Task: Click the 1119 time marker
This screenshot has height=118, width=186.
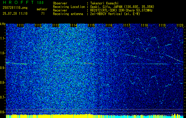Action: point(162,25)
